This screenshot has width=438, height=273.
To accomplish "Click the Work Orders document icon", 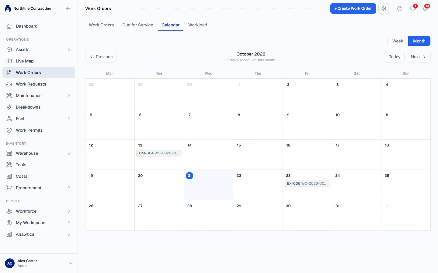I will coord(9,72).
